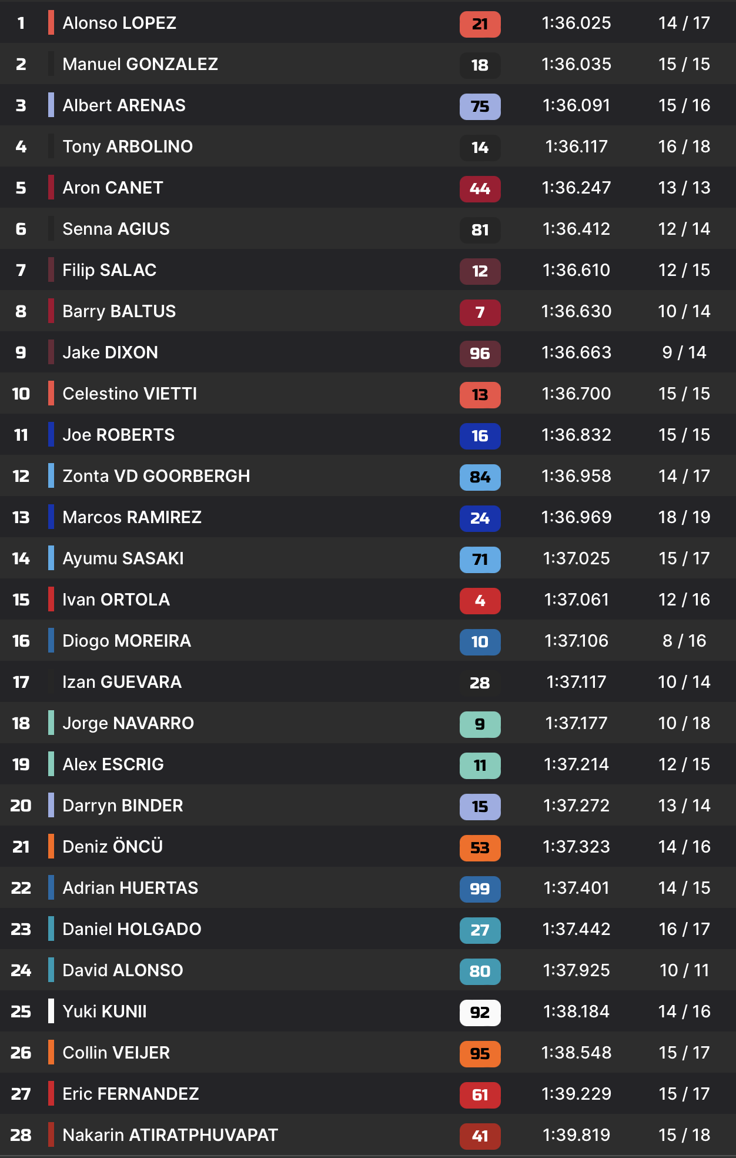Select rider Manuel GONZALEZ
Viewport: 736px width, 1158px height.
140,64
